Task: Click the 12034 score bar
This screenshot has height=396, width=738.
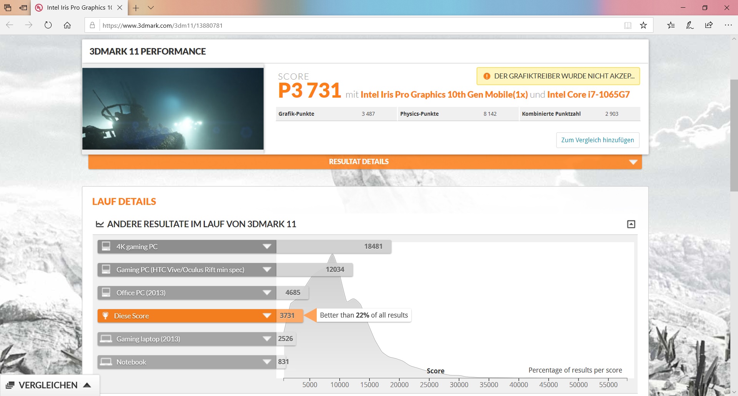Action: tap(314, 270)
